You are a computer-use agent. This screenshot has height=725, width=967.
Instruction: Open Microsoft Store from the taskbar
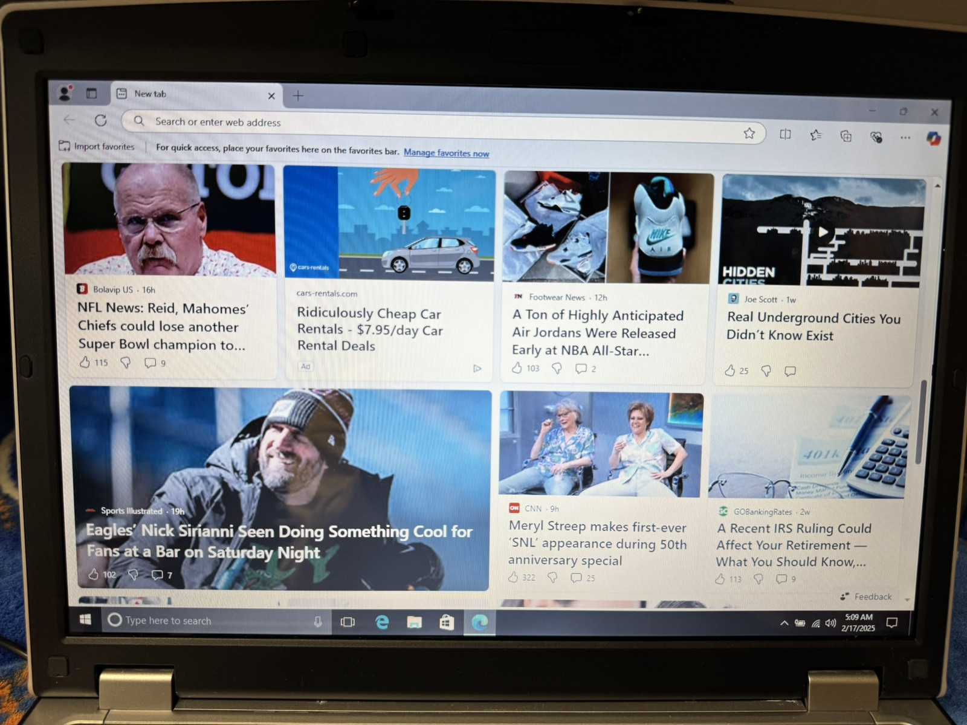coord(447,622)
